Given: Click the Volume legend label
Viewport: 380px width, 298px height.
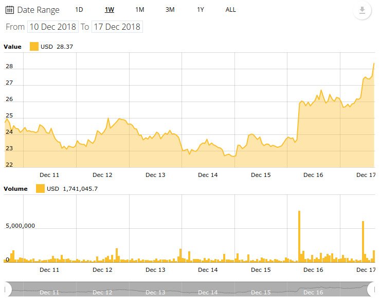Looking at the screenshot, I should (16, 189).
